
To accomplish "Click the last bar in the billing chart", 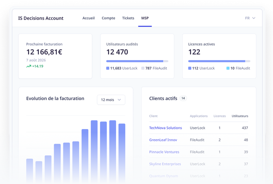I will (122, 153).
